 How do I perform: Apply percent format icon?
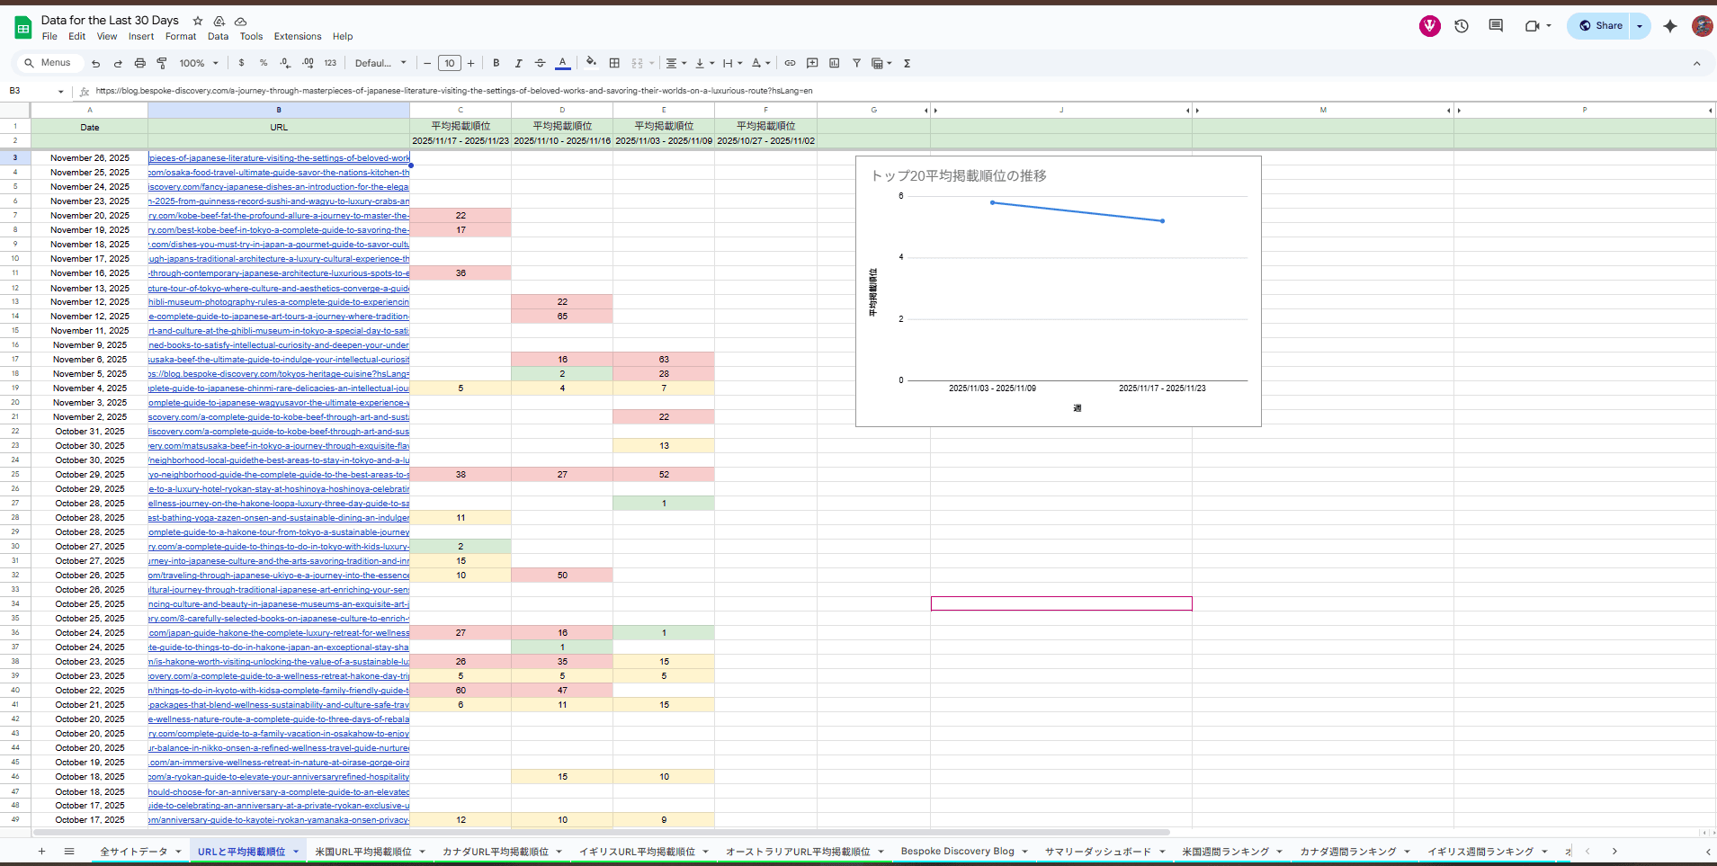(x=264, y=63)
